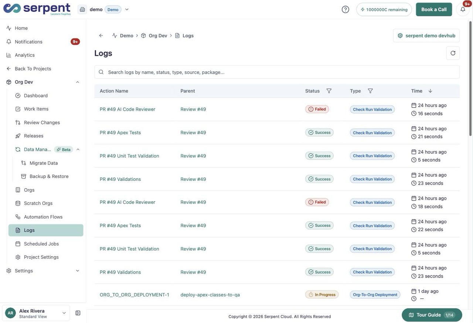The width and height of the screenshot is (473, 323).
Task: Filter logs by Type funnel icon
Action: (x=370, y=91)
